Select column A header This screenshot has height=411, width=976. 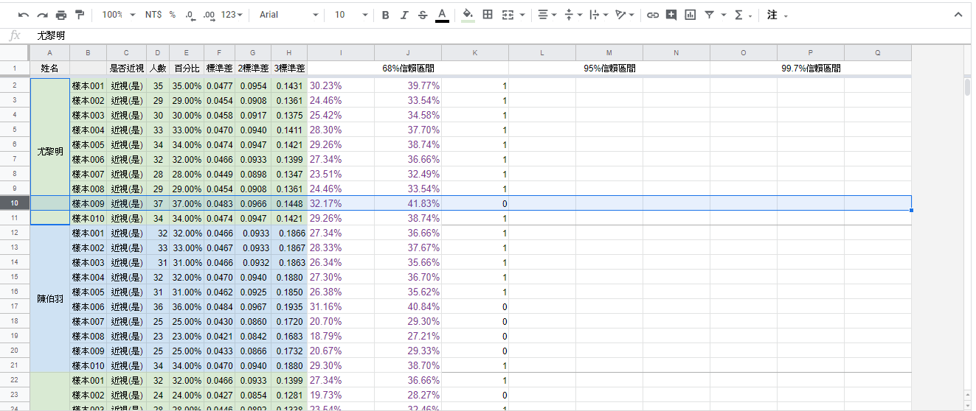point(49,52)
